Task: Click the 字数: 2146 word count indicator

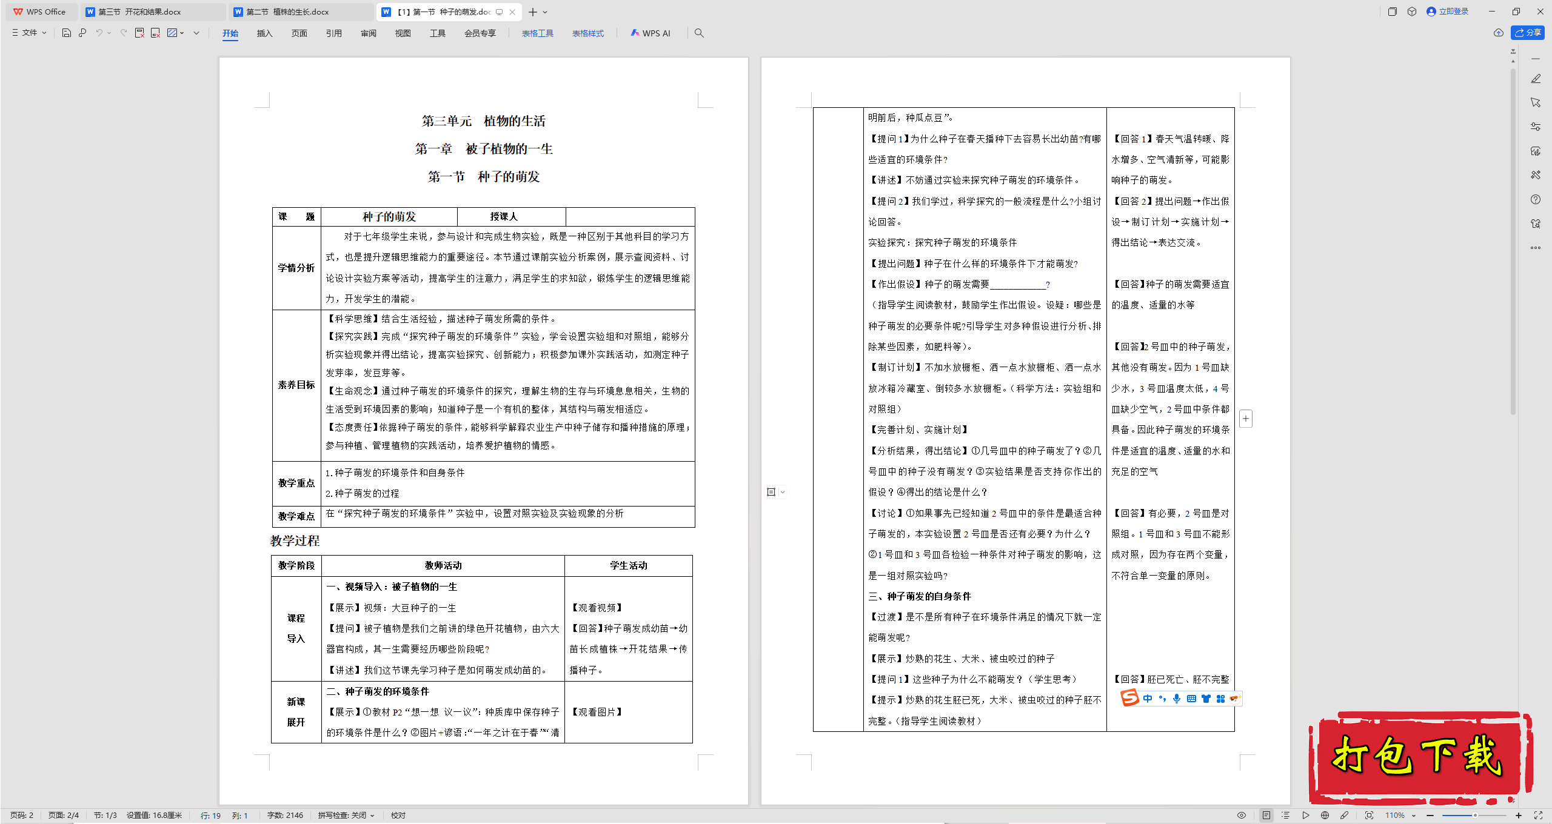Action: [285, 816]
